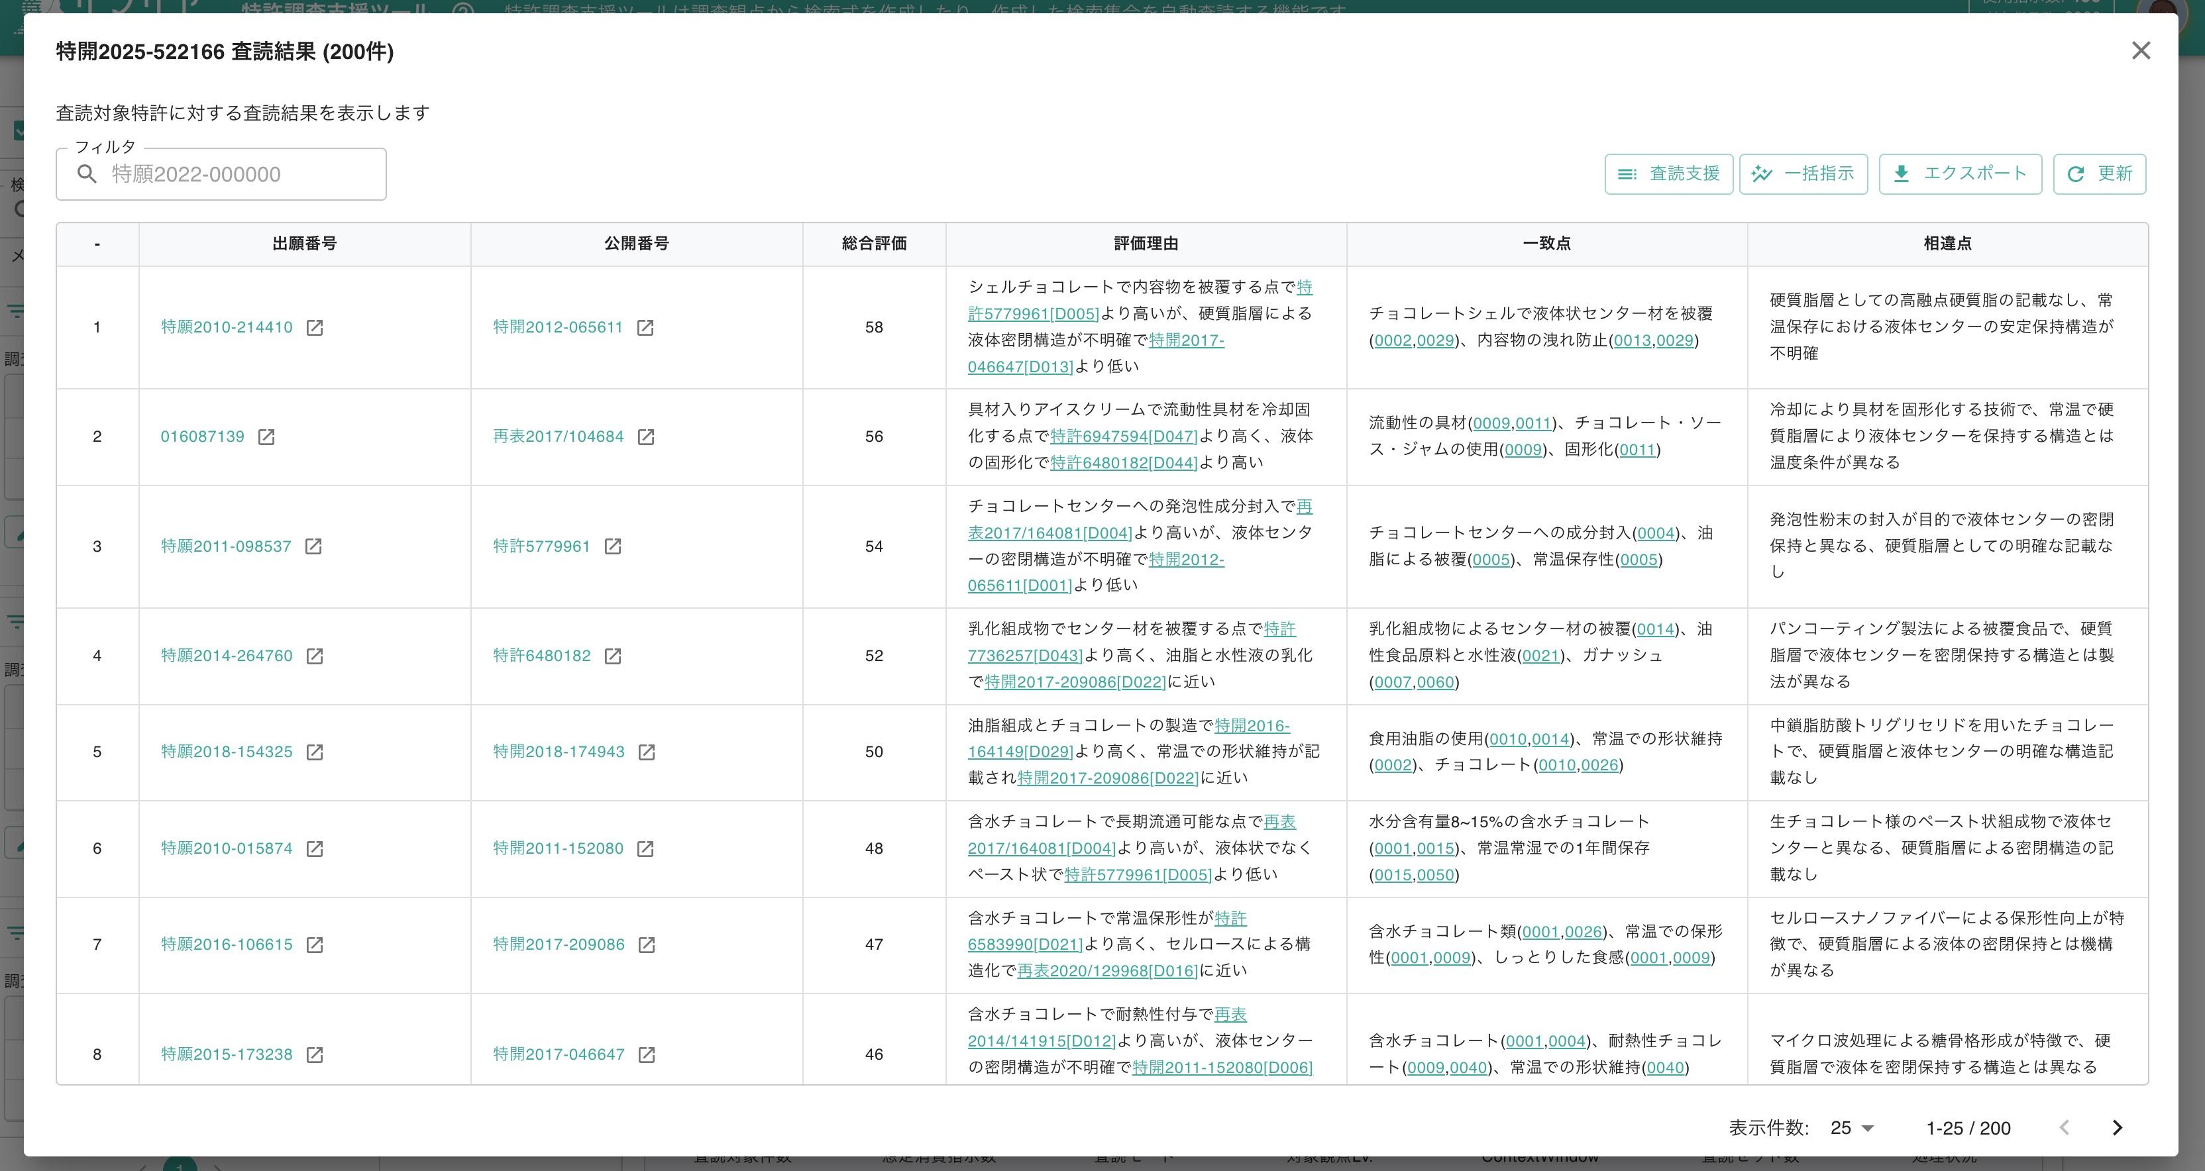
Task: Click paragraph reference 0040 next to 耐熱性チョコレート
Action: pos(1468,1068)
